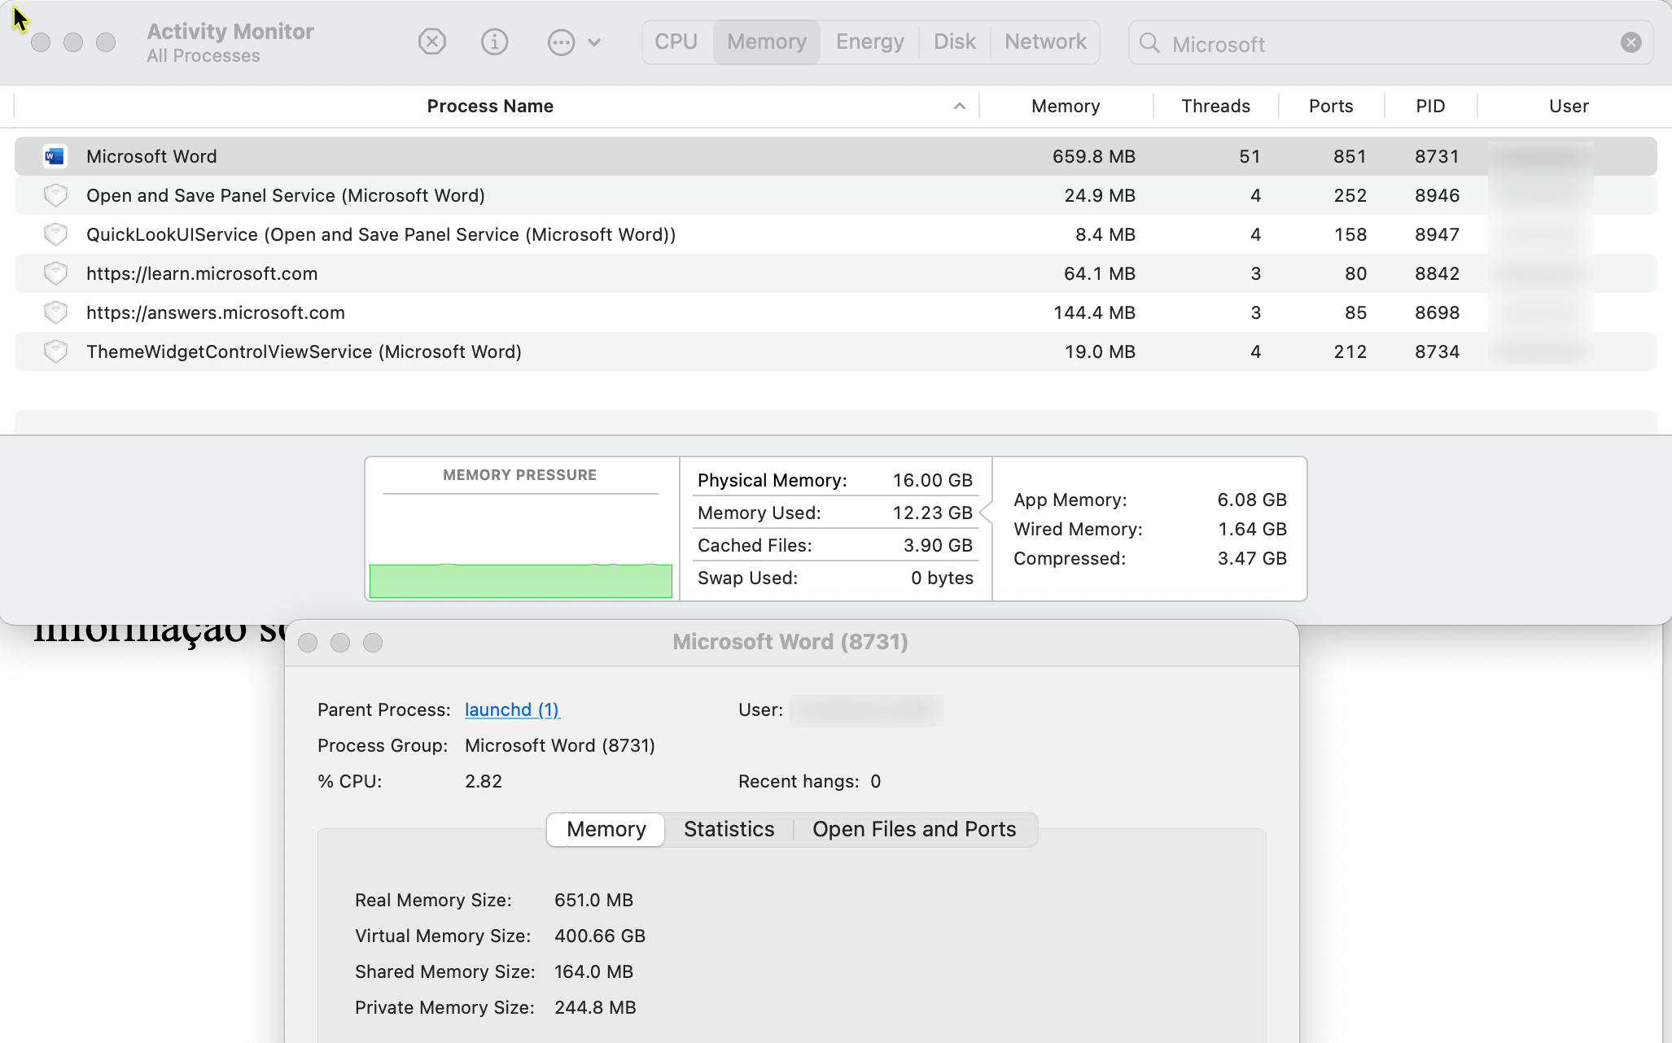Clear the Microsoft search text
This screenshot has width=1672, height=1043.
[1630, 42]
